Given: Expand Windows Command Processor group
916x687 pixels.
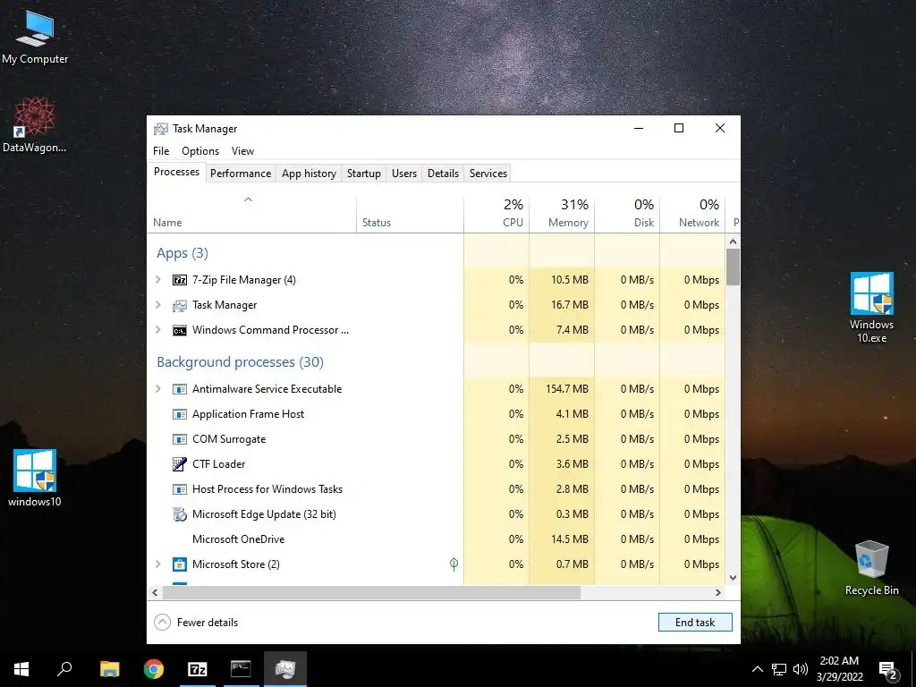Looking at the screenshot, I should tap(157, 330).
